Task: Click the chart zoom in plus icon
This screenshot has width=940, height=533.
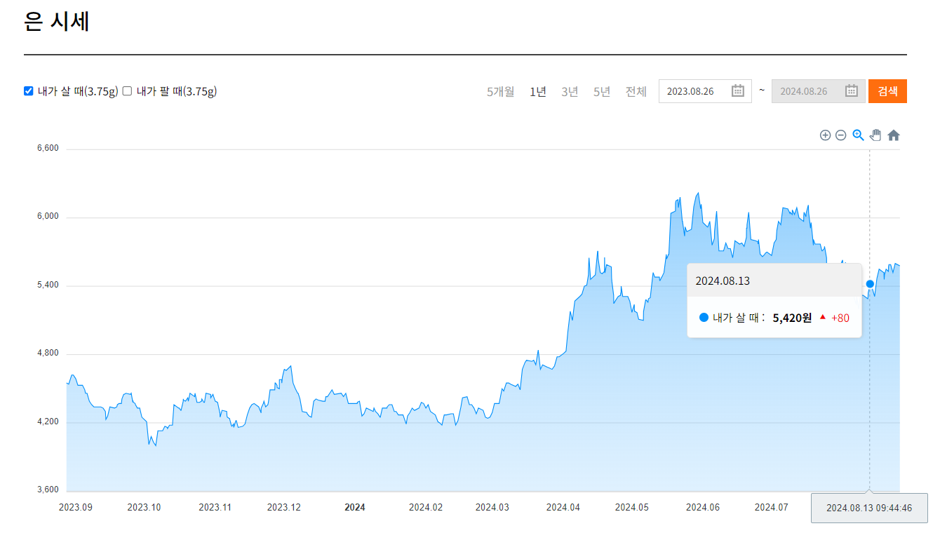Action: click(825, 135)
